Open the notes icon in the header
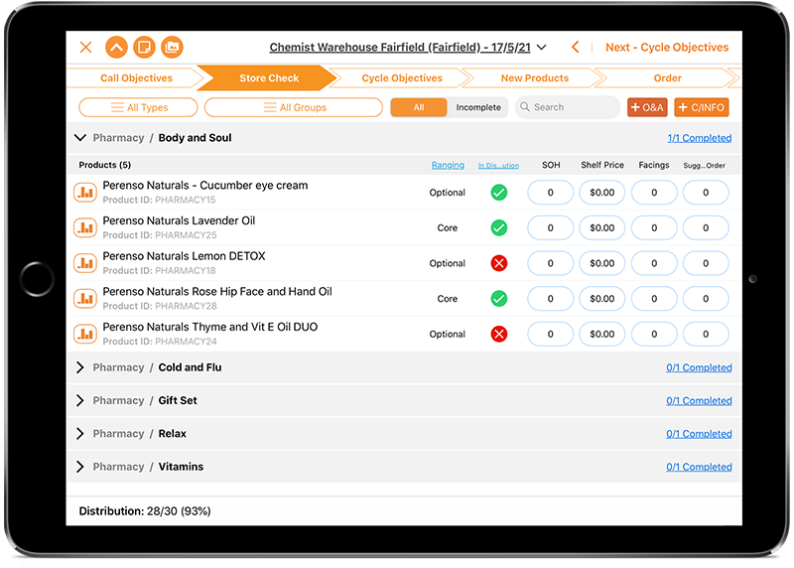Viewport: 794px width, 568px height. pyautogui.click(x=144, y=47)
